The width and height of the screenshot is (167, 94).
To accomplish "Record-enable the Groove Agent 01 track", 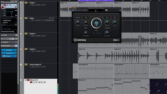I will click(31, 67).
